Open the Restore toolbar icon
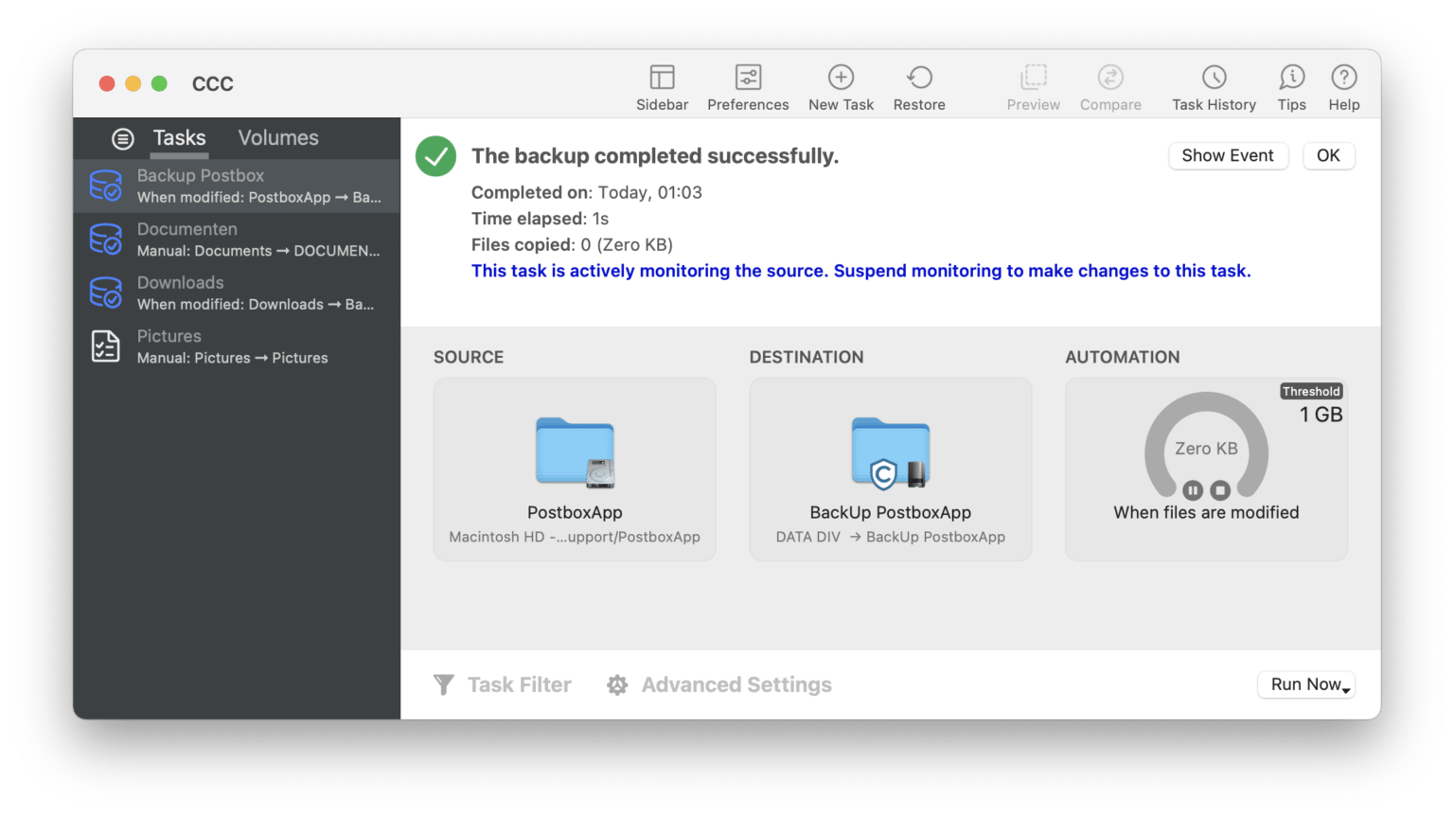The width and height of the screenshot is (1454, 816). (x=919, y=77)
